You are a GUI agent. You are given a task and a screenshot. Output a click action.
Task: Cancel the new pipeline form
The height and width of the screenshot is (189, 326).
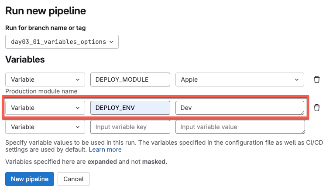tap(73, 179)
